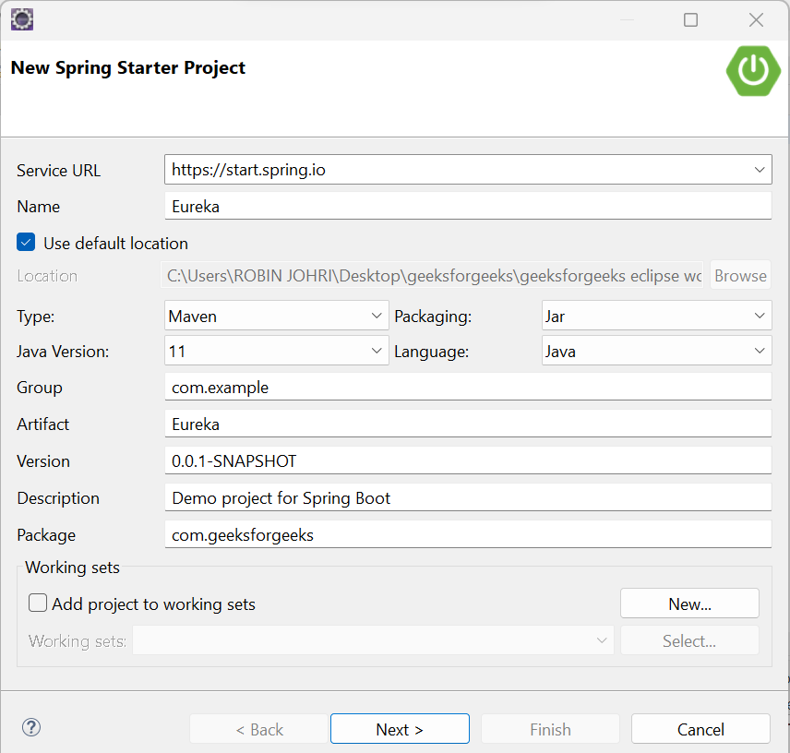Click the Description label
This screenshot has width=790, height=753.
58,498
